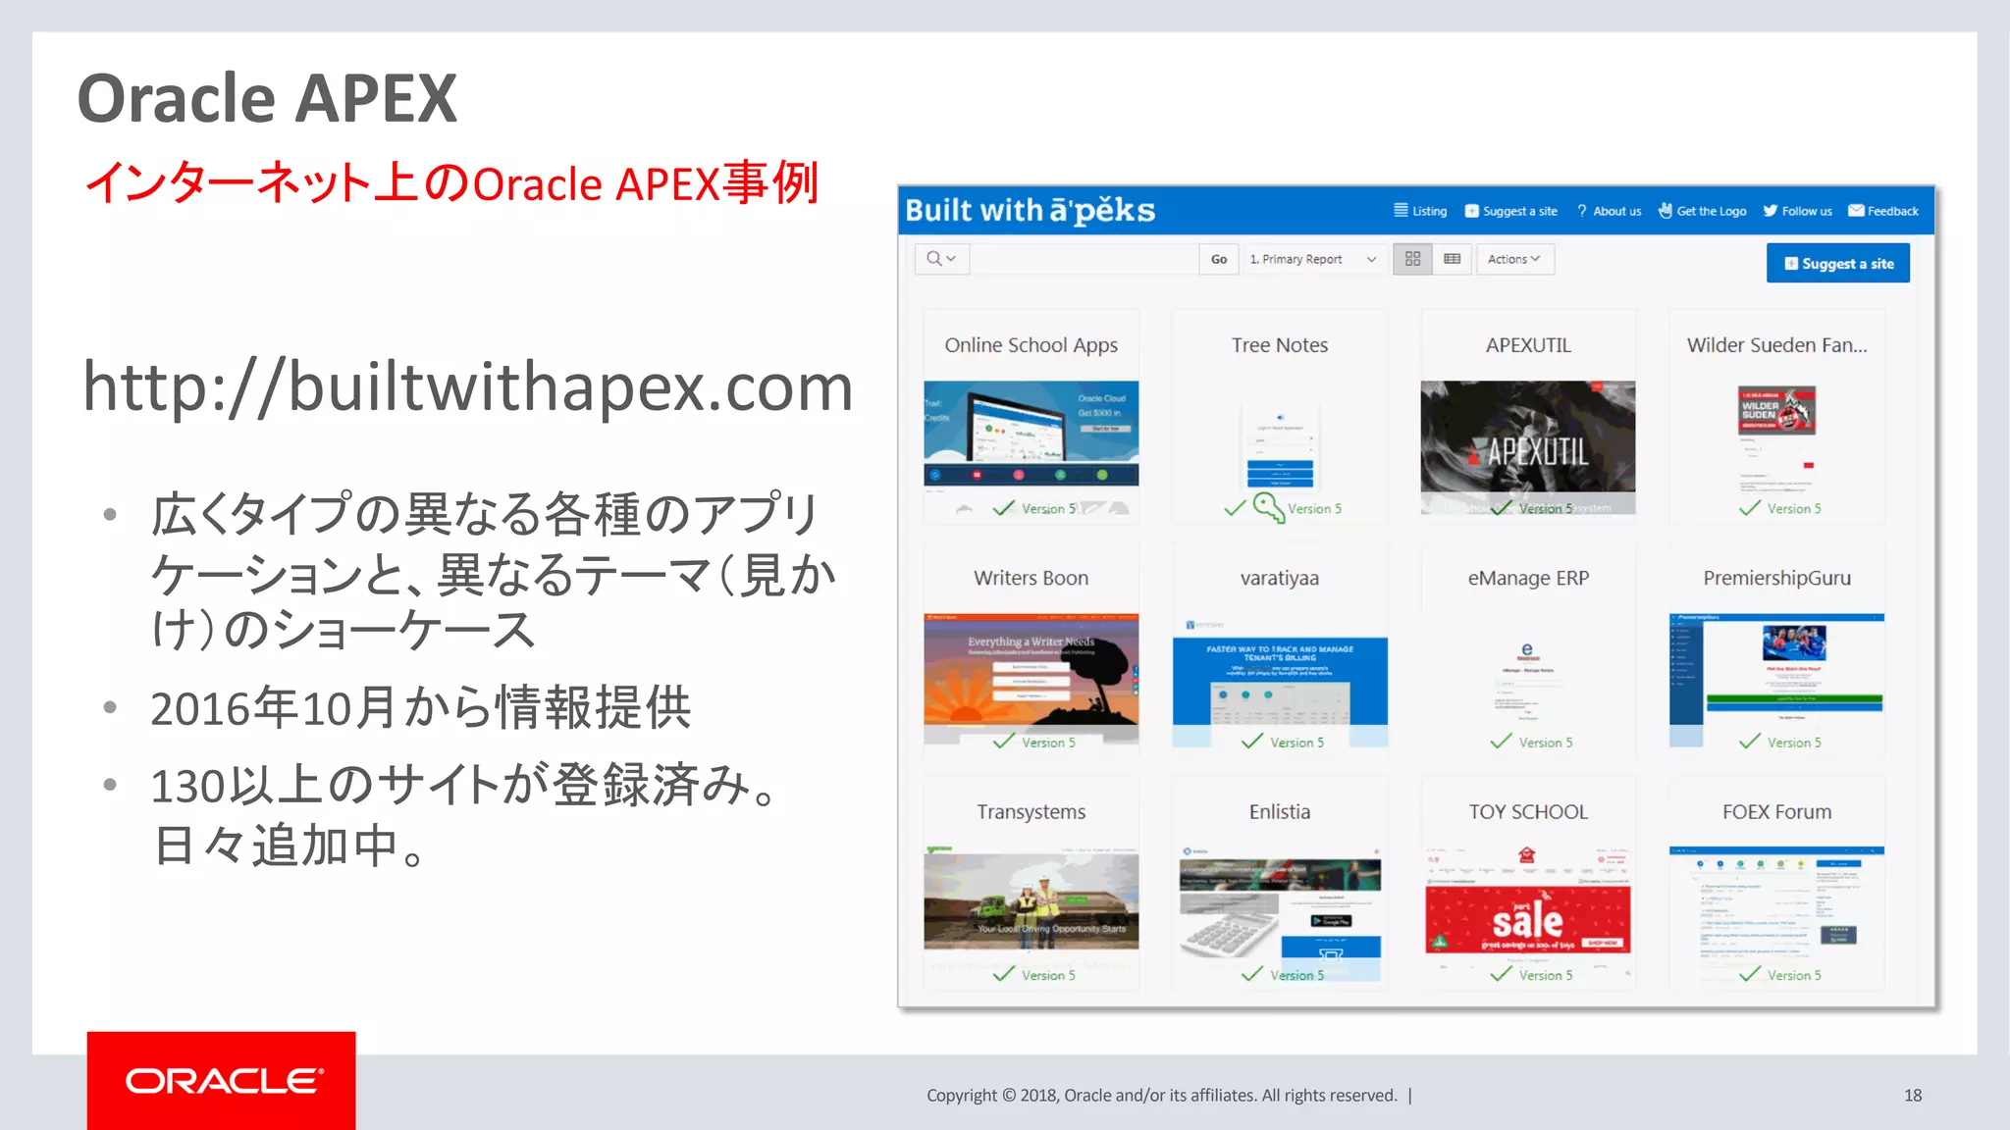Click the question mark icon by About us

coord(1582,211)
